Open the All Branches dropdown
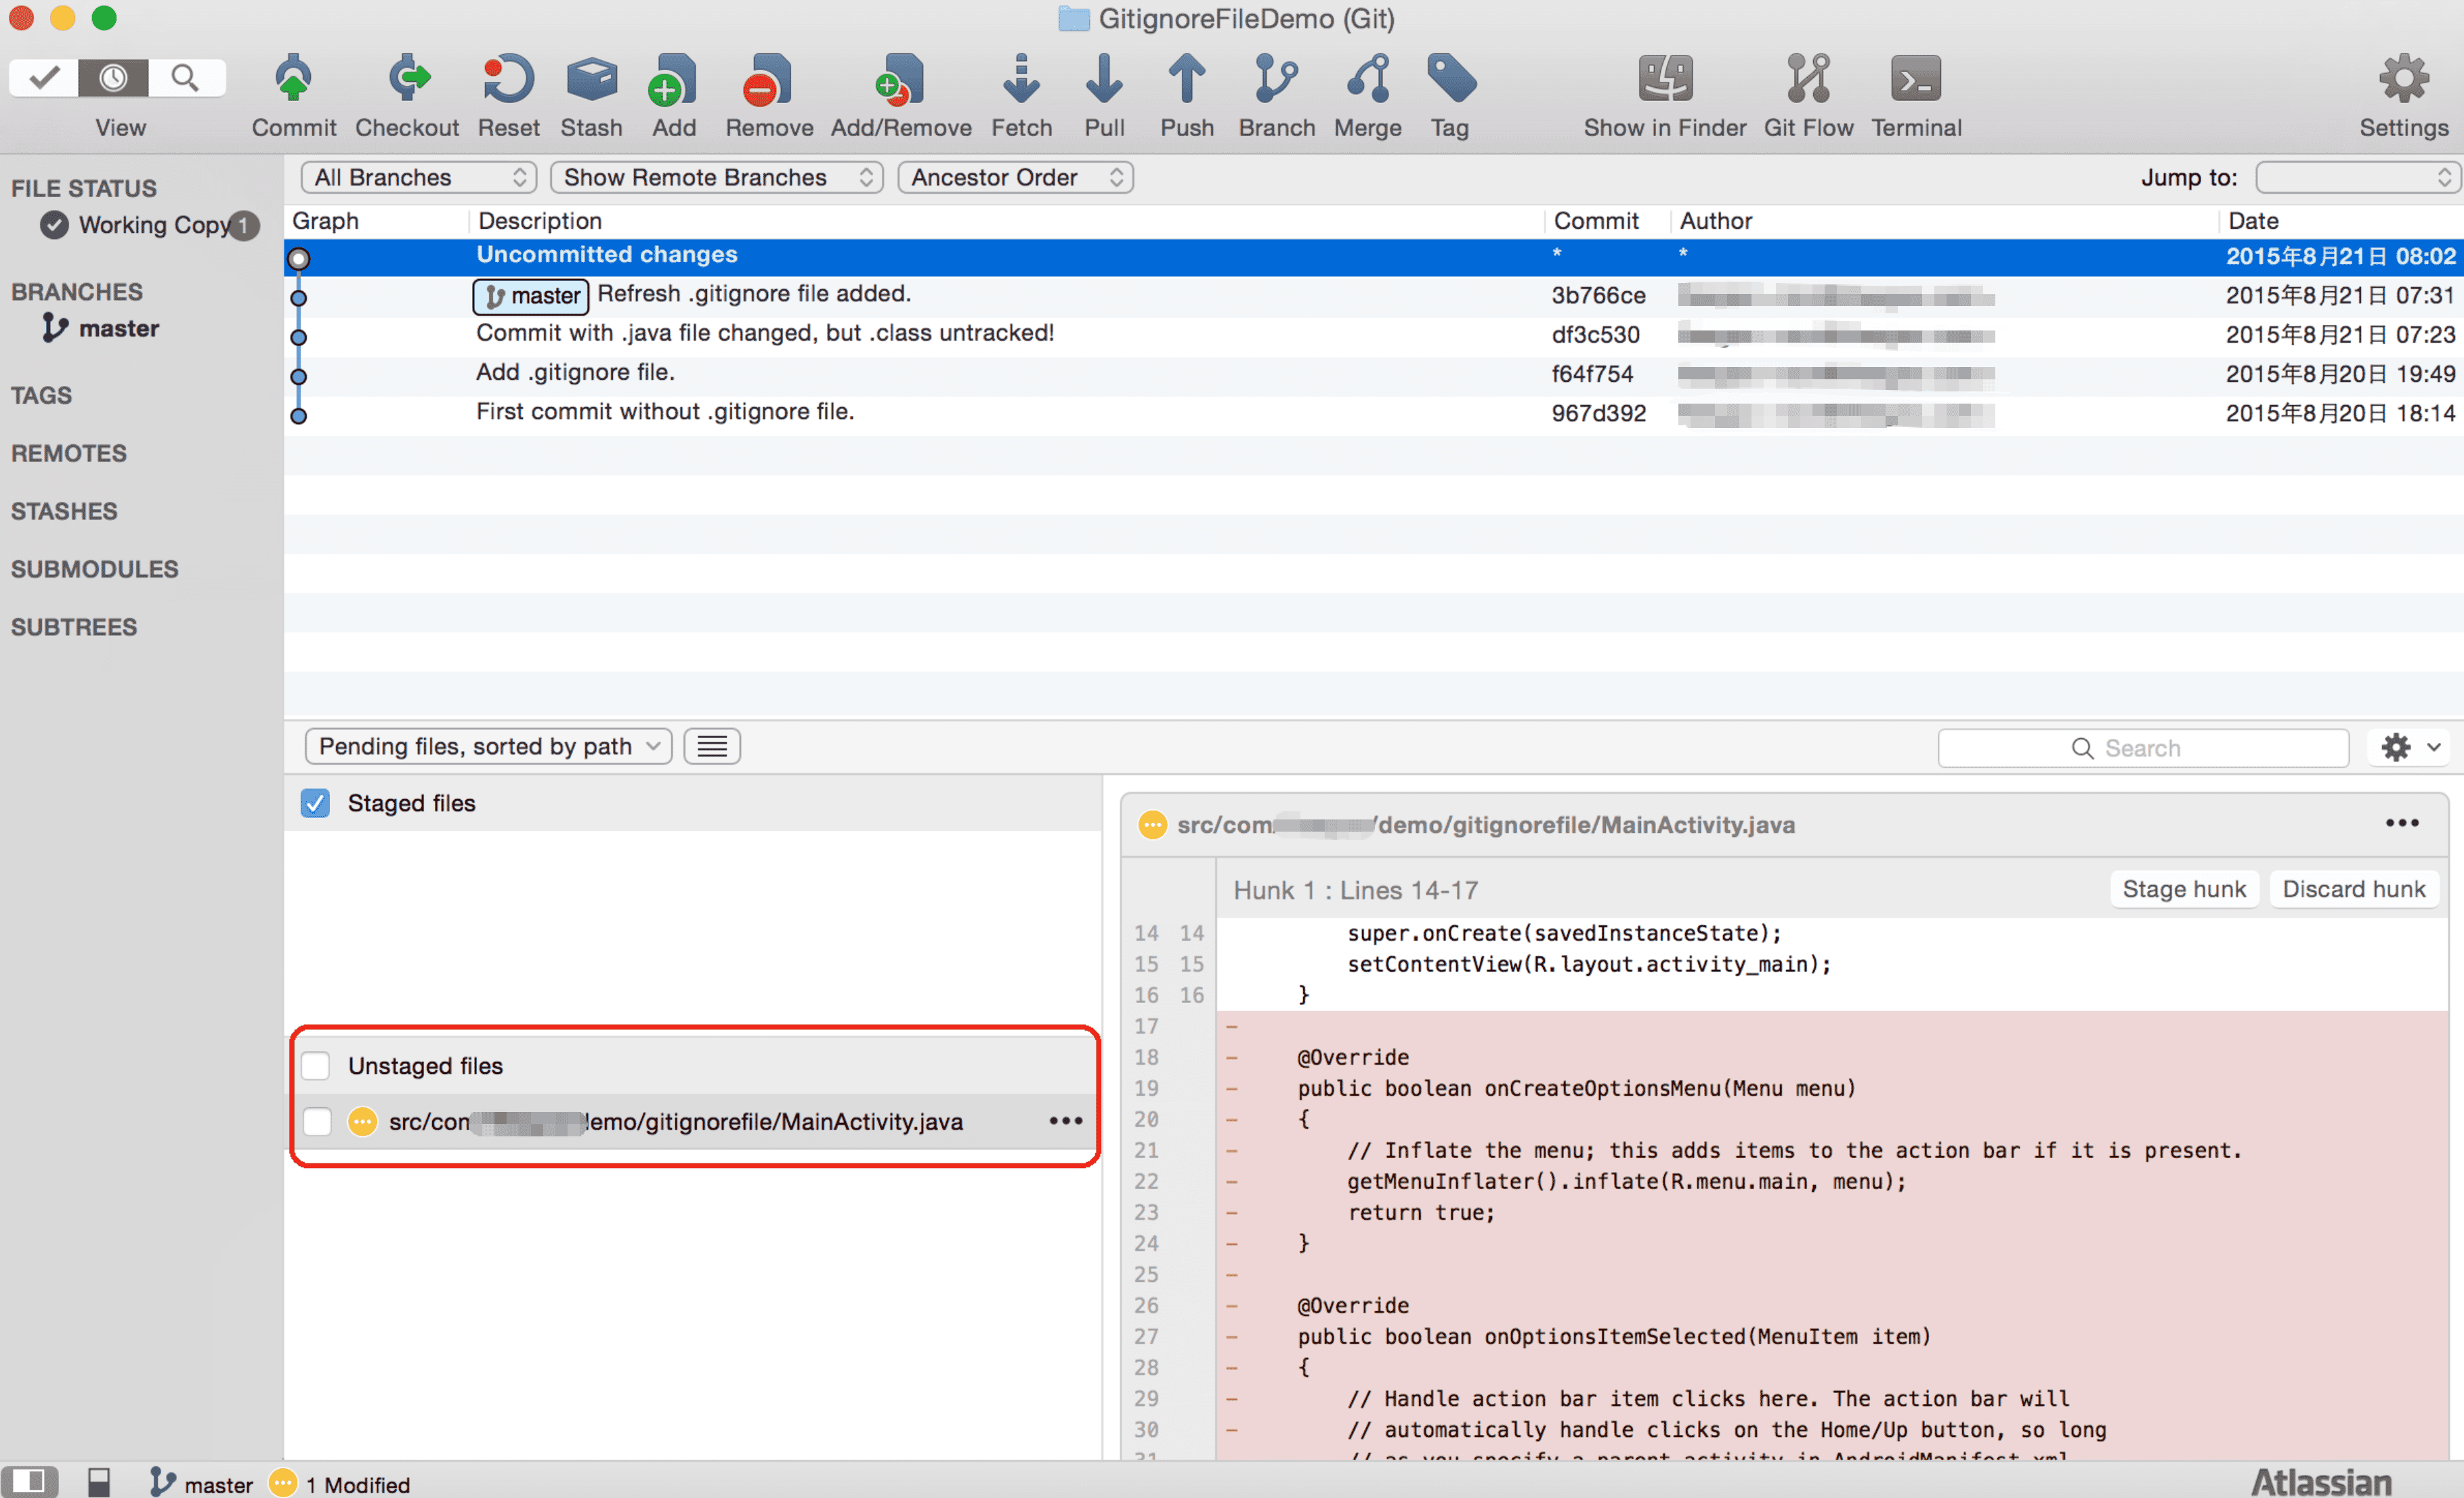 coord(418,177)
